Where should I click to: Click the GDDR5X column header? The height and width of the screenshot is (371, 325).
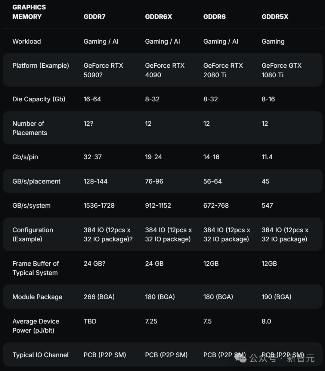coord(275,17)
